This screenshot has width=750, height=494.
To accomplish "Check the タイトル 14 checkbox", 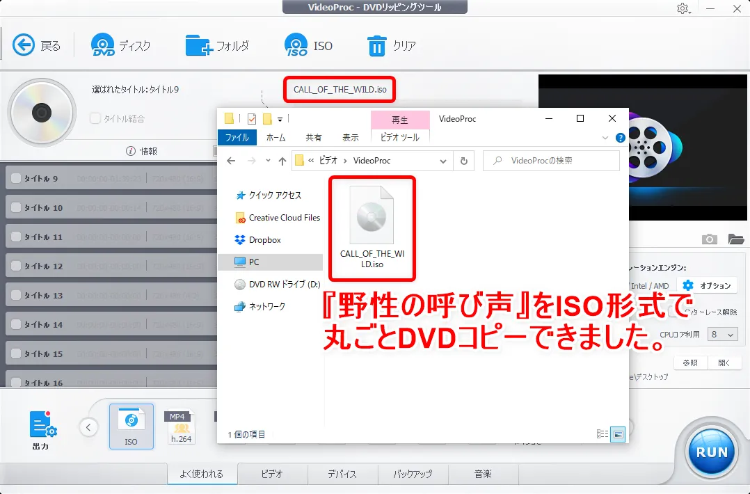I will [x=16, y=324].
